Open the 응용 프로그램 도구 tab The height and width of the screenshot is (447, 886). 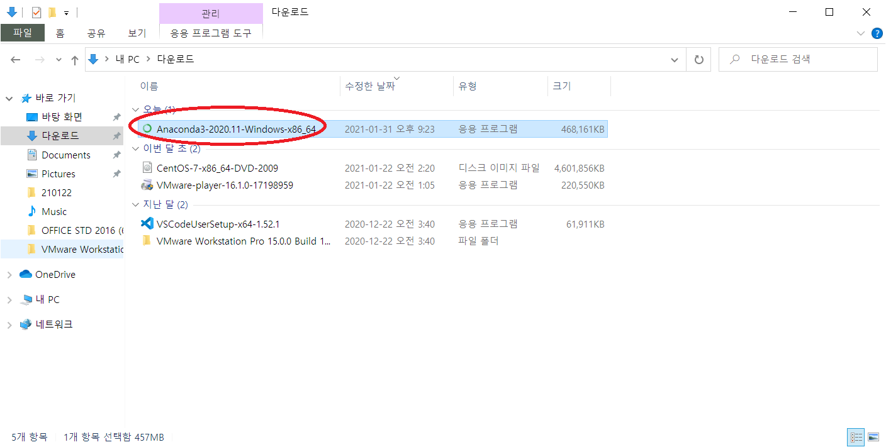click(211, 33)
